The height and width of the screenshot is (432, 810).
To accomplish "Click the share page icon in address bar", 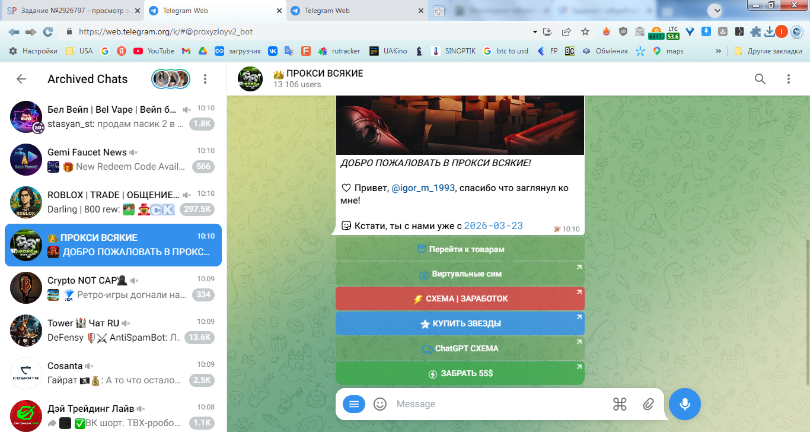I will pyautogui.click(x=566, y=31).
